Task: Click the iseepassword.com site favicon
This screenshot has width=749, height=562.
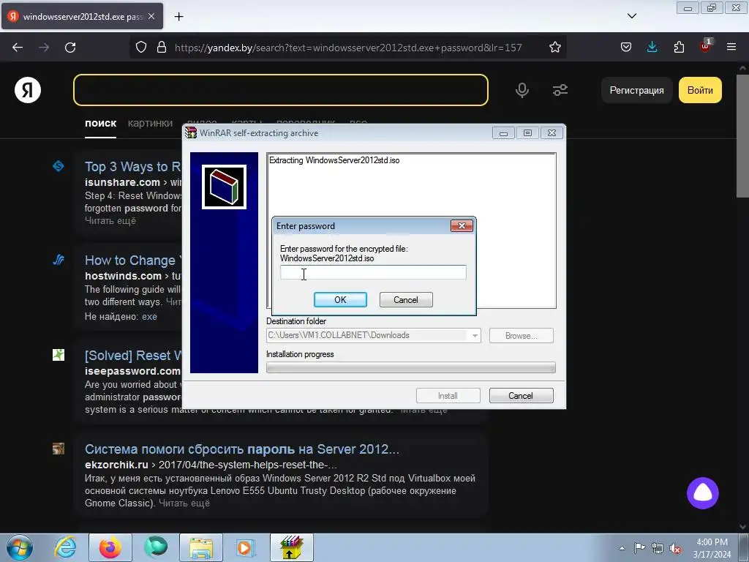Action: click(59, 355)
